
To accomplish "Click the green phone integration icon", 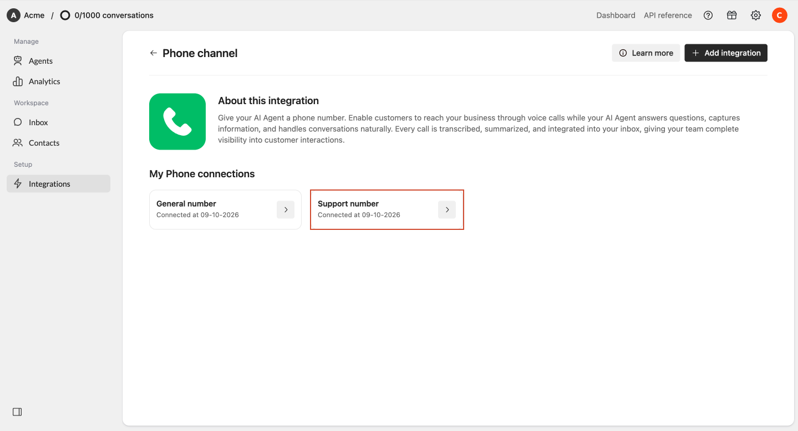I will click(177, 121).
